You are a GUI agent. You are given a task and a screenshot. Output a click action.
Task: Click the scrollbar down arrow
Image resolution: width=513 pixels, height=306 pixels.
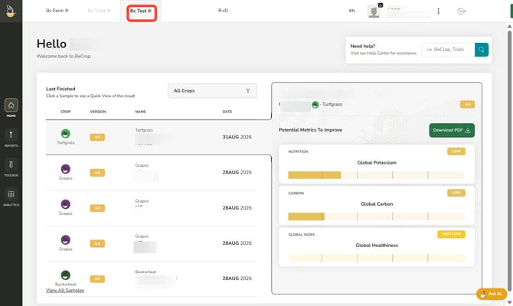tap(509, 303)
